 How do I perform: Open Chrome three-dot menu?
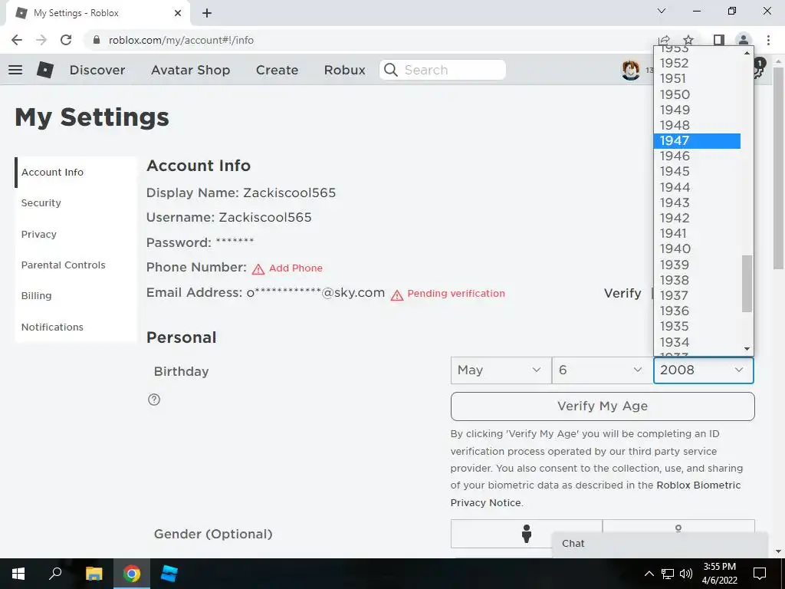click(768, 40)
